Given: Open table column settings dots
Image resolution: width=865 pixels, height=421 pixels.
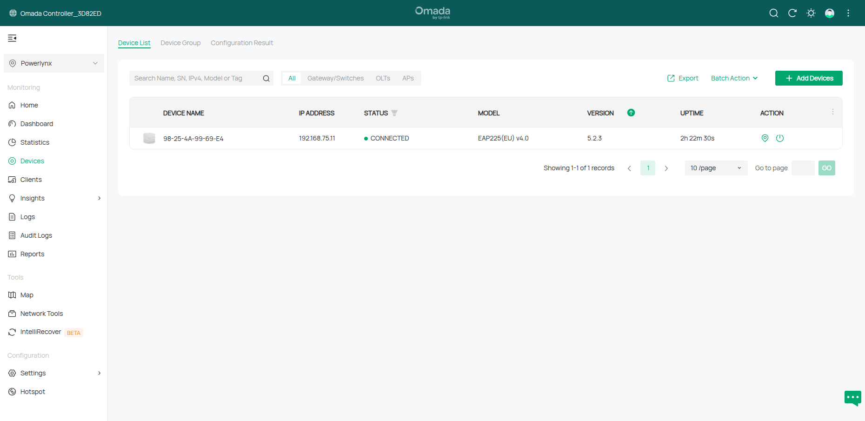Looking at the screenshot, I should click(x=833, y=112).
